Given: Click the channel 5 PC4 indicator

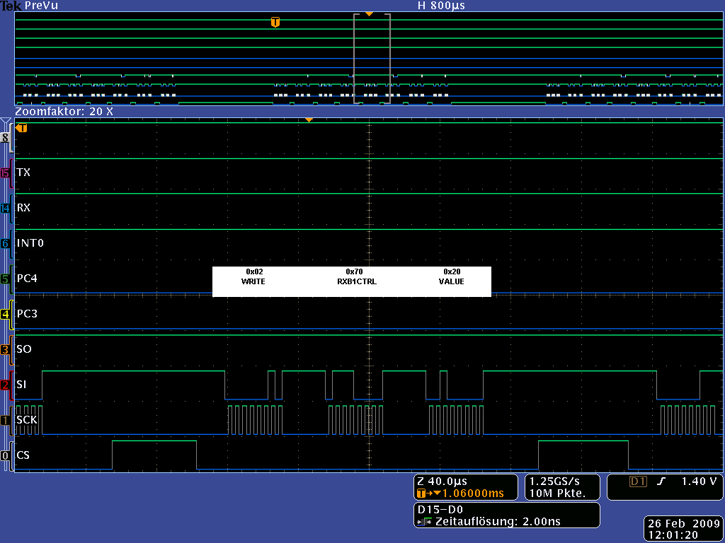Looking at the screenshot, I should click(6, 279).
